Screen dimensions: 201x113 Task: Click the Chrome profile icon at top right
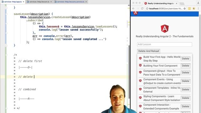pyautogui.click(x=198, y=3)
